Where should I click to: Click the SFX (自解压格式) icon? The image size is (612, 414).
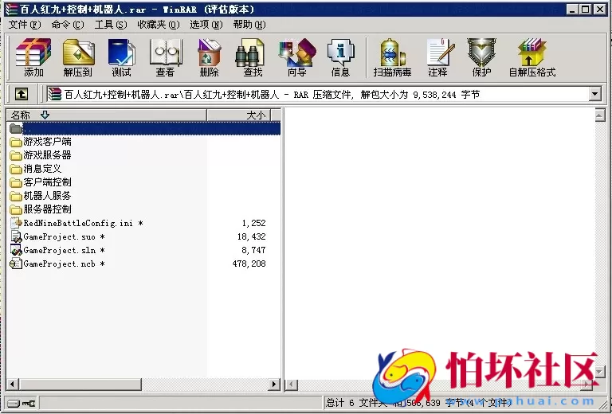(532, 57)
